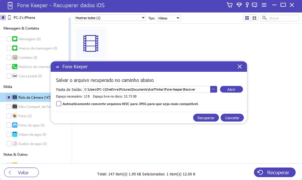Viewport: 302px width, 180px height.
Task: Check the Meu Compart. de Fotos checkbox
Action: click(x=9, y=107)
